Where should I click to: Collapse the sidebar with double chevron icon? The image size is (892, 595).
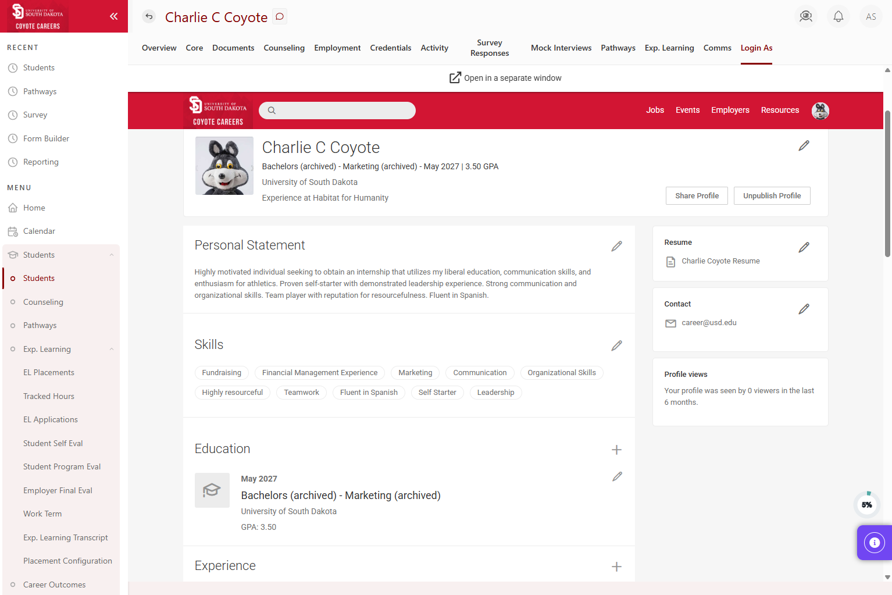point(114,16)
